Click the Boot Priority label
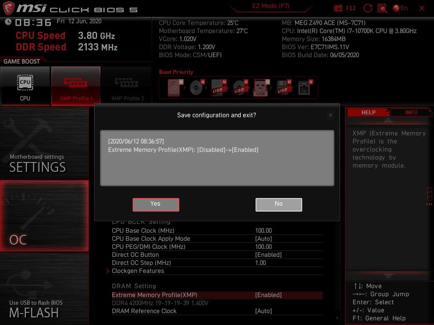The height and width of the screenshot is (325, 434). [x=176, y=72]
